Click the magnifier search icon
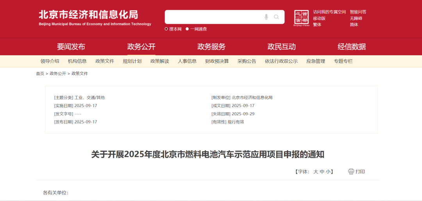Viewport: 422px width, 201px height. 276,17
